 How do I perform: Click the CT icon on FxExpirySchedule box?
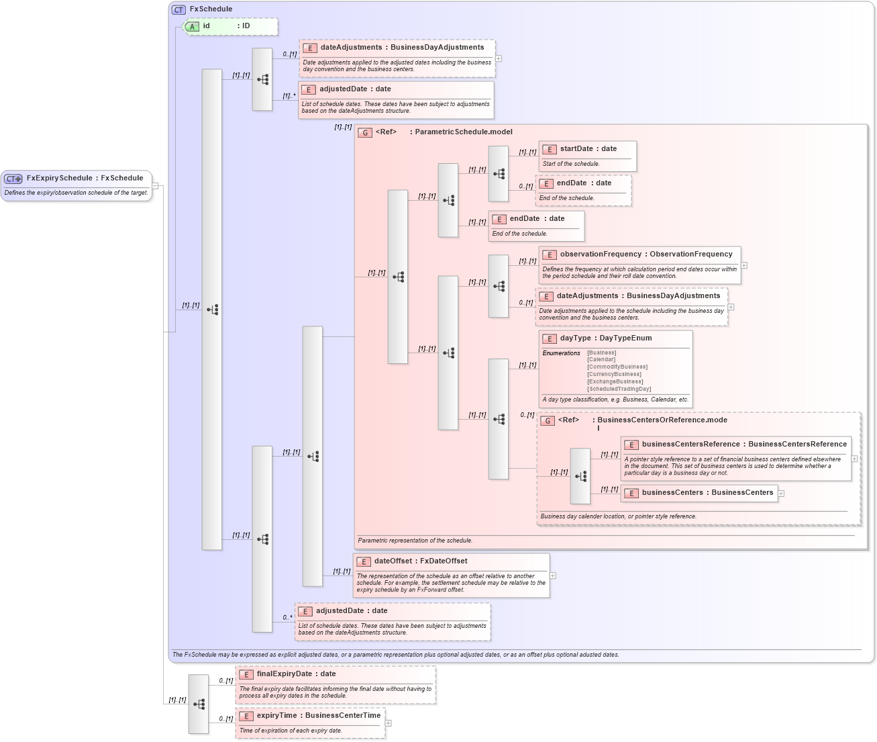point(11,178)
